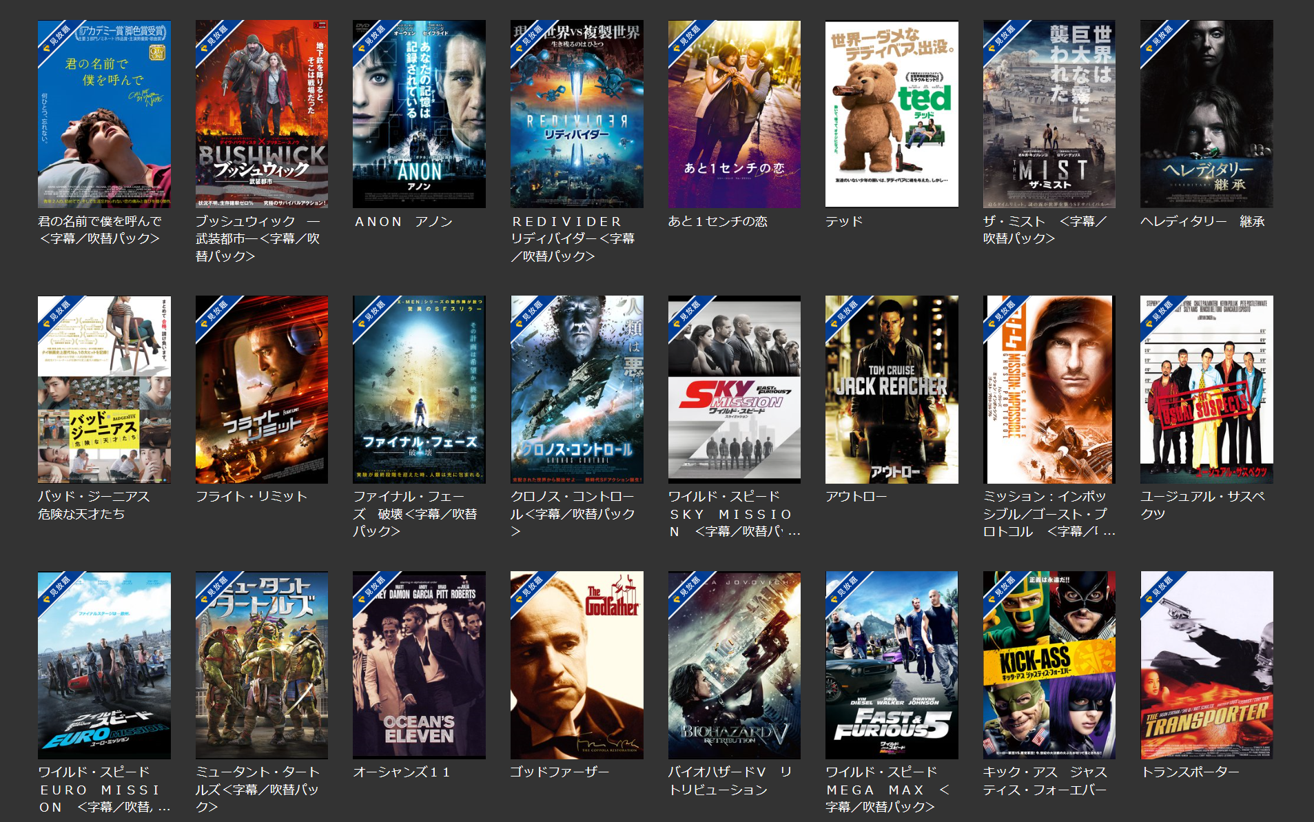Click the テッド title text
Viewport: 1314px width, 822px height.
click(844, 221)
